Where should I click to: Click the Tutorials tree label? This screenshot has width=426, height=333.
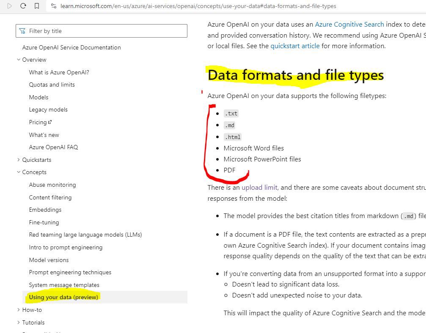coord(33,322)
